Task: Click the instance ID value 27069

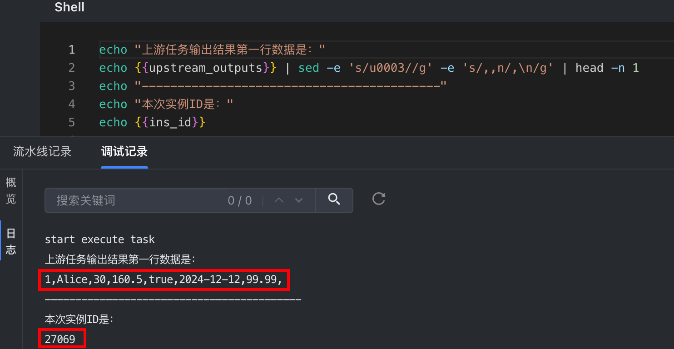Action: tap(60, 339)
